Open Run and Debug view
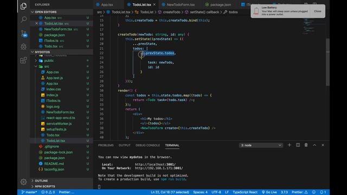The image size is (347, 195). point(23,47)
